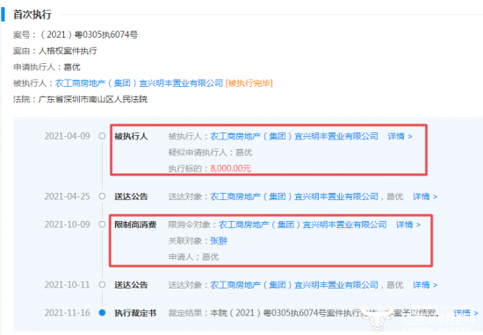Select the 2021-04-25 timeline marker circle

tap(102, 196)
